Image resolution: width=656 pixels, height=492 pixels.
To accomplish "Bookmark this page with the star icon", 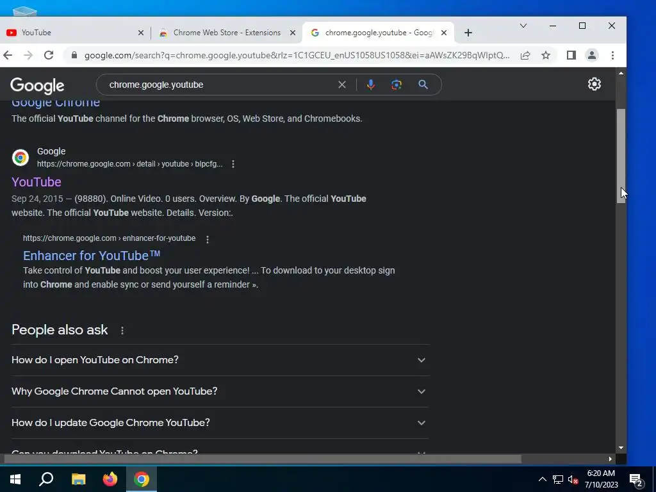I will (x=546, y=55).
